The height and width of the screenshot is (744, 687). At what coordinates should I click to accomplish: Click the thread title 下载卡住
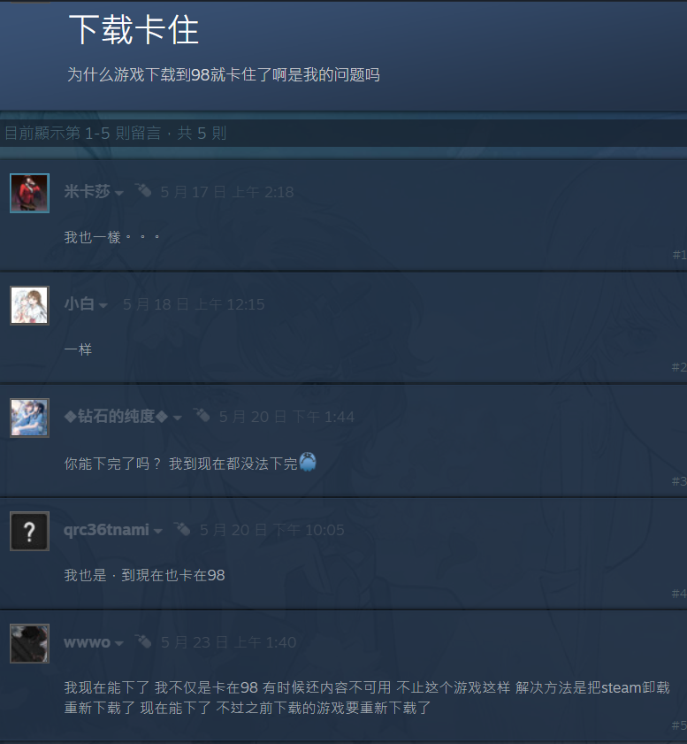click(134, 29)
